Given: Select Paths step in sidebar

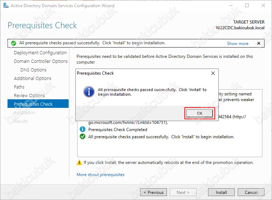Looking at the screenshot, I should 19,87.
